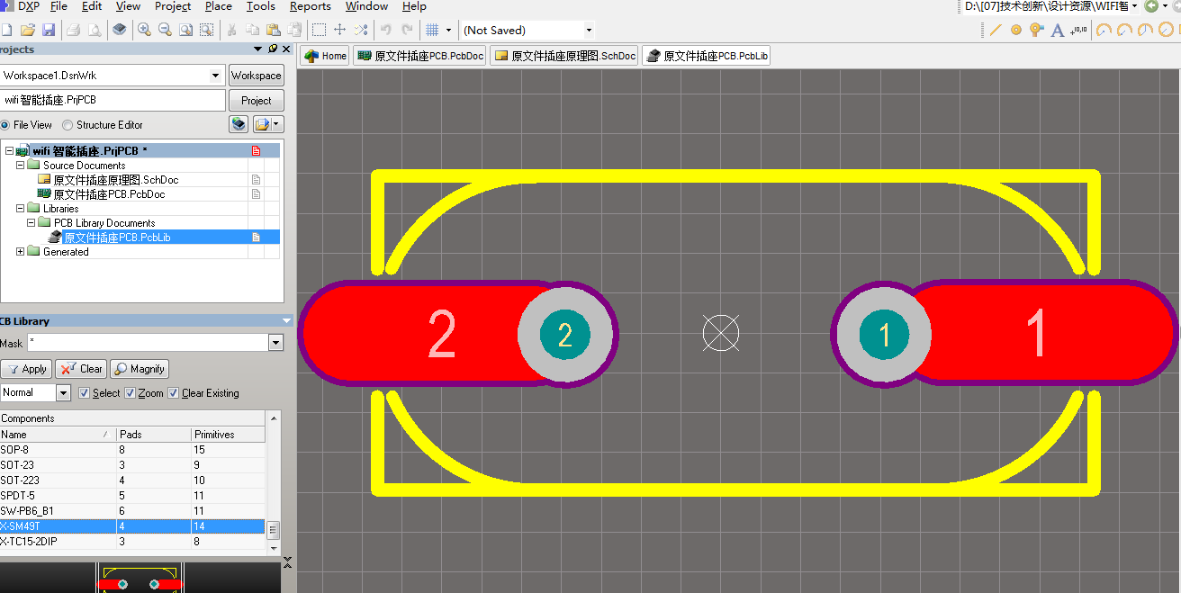
Task: Click the Paste clipboard icon
Action: [x=274, y=30]
